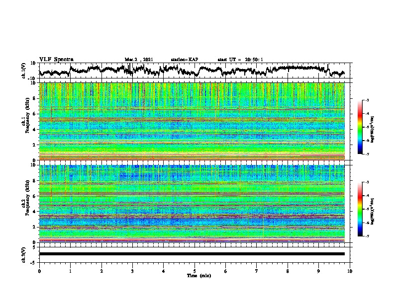Click ch.1 color bar log(PSD) unit label

pyautogui.click(x=373, y=130)
